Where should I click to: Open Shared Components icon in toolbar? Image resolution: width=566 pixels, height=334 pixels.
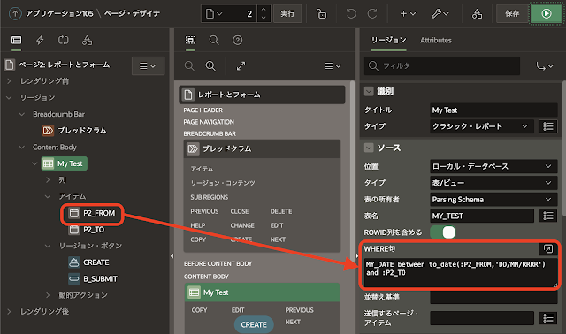coord(477,14)
